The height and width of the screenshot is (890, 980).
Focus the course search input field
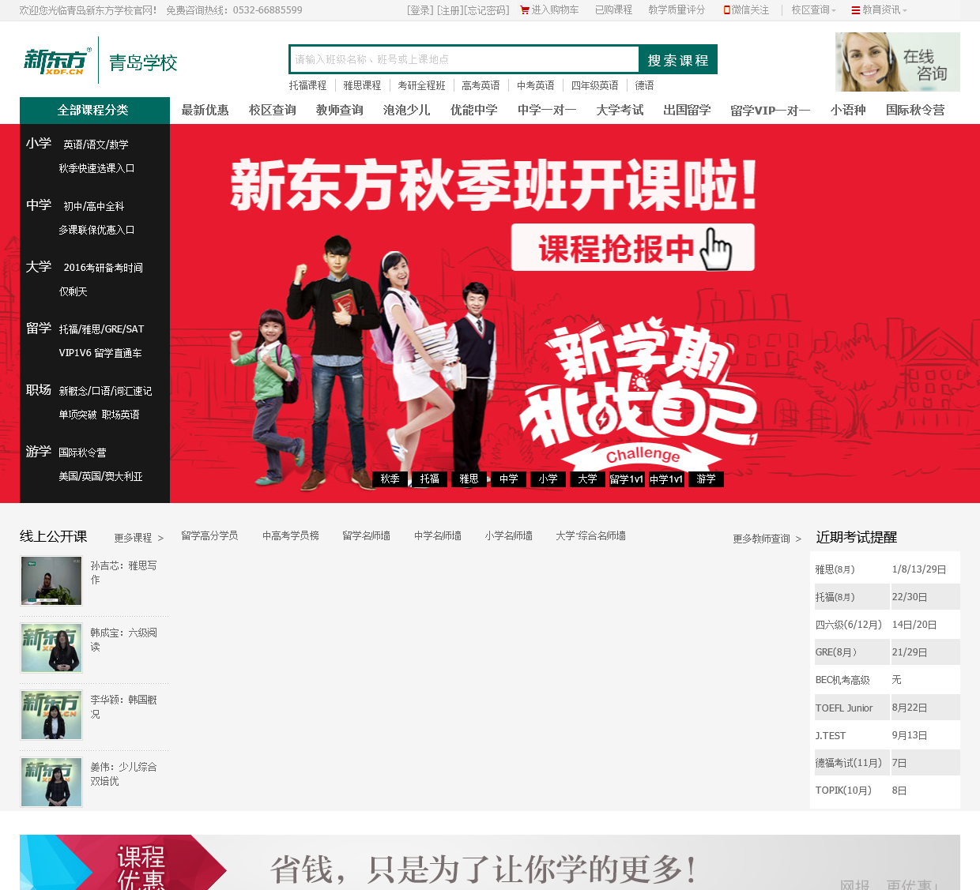point(465,59)
